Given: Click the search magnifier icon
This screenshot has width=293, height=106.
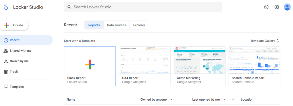Looking at the screenshot, I should pos(69,7).
